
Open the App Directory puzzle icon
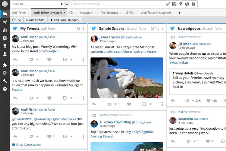[x=5, y=65]
